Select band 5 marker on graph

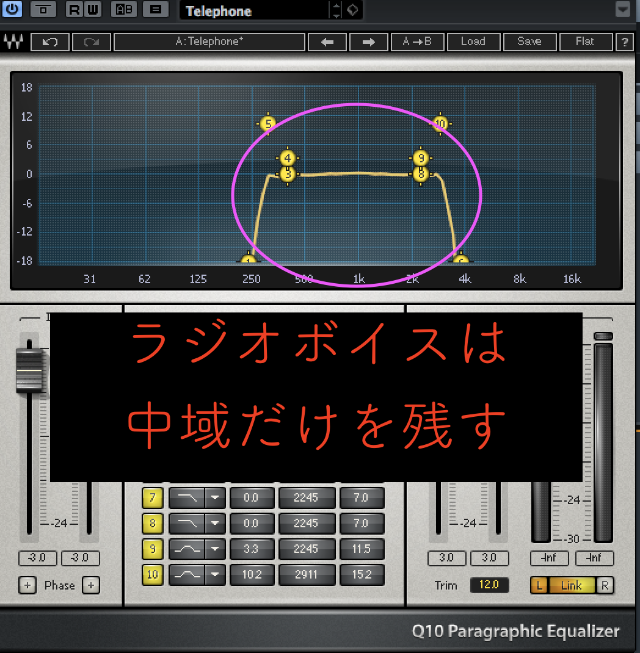pyautogui.click(x=268, y=124)
